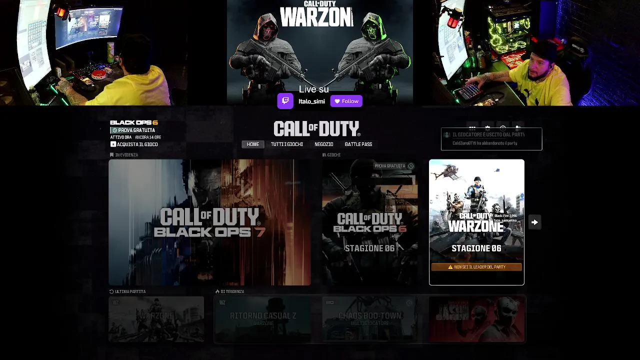Click the Italo_simi channel name
Screen dimensions: 640x360
tap(311, 101)
